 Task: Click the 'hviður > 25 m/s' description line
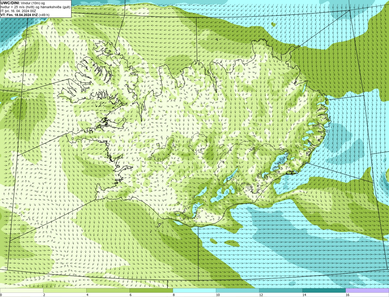coord(35,7)
